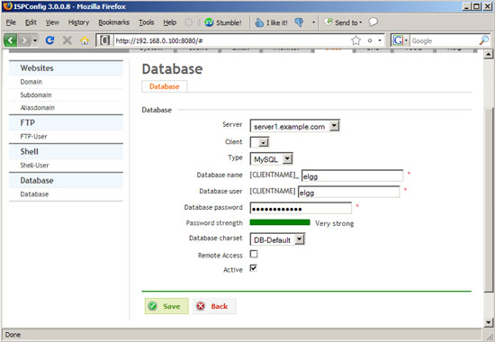This screenshot has height=342, width=495.
Task: Open Aliasdomain in the sidebar
Action: point(37,108)
